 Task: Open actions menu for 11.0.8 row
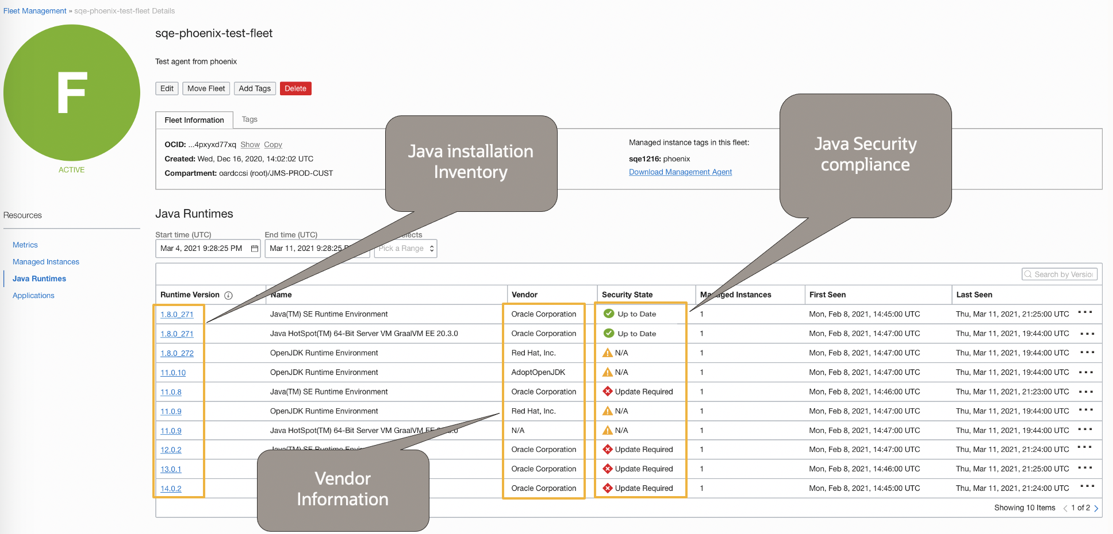point(1086,392)
